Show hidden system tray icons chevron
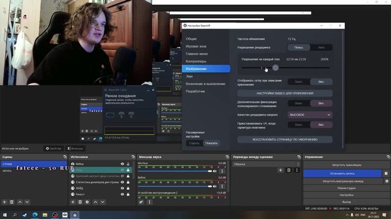Viewport: 391px width, 219px height. click(347, 215)
